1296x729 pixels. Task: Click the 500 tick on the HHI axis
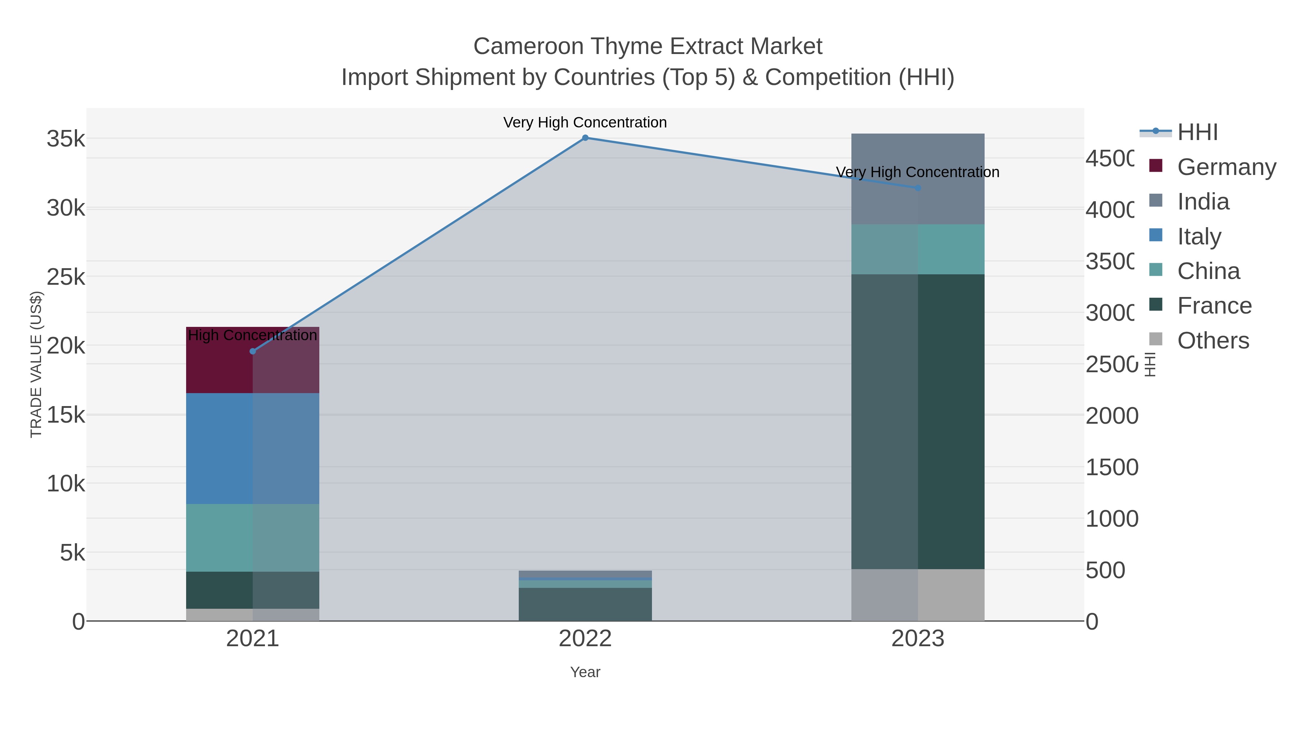pyautogui.click(x=1105, y=571)
